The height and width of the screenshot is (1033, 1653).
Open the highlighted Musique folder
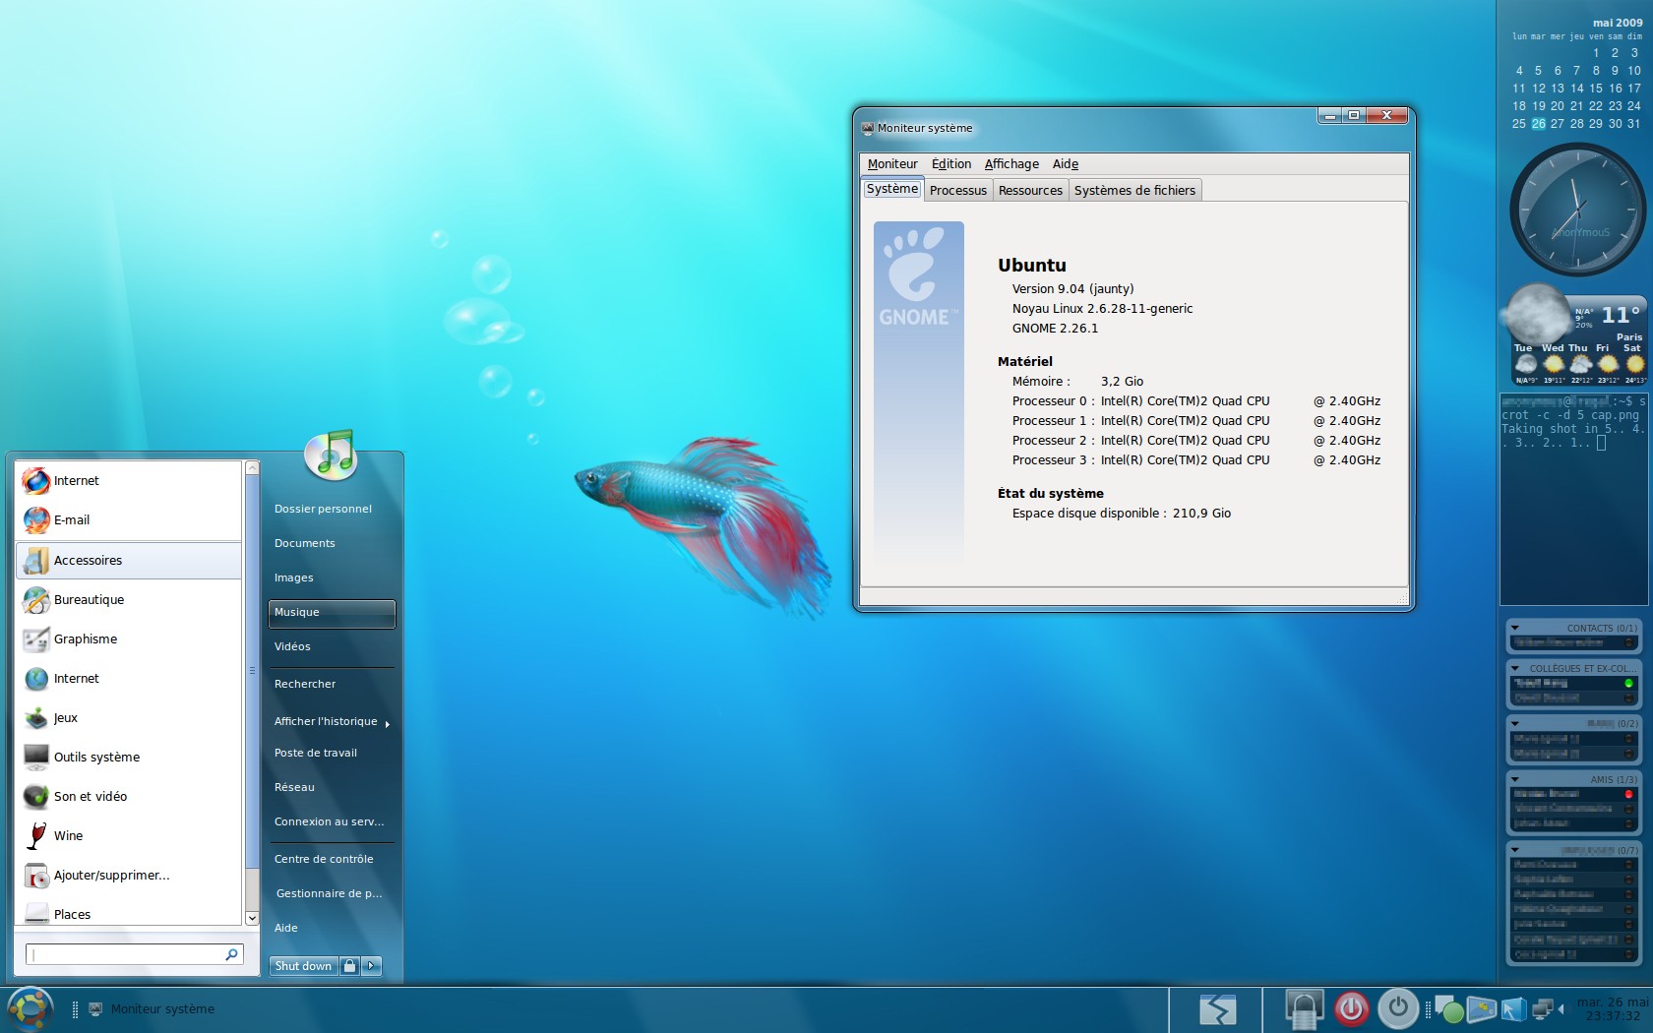pos(332,613)
